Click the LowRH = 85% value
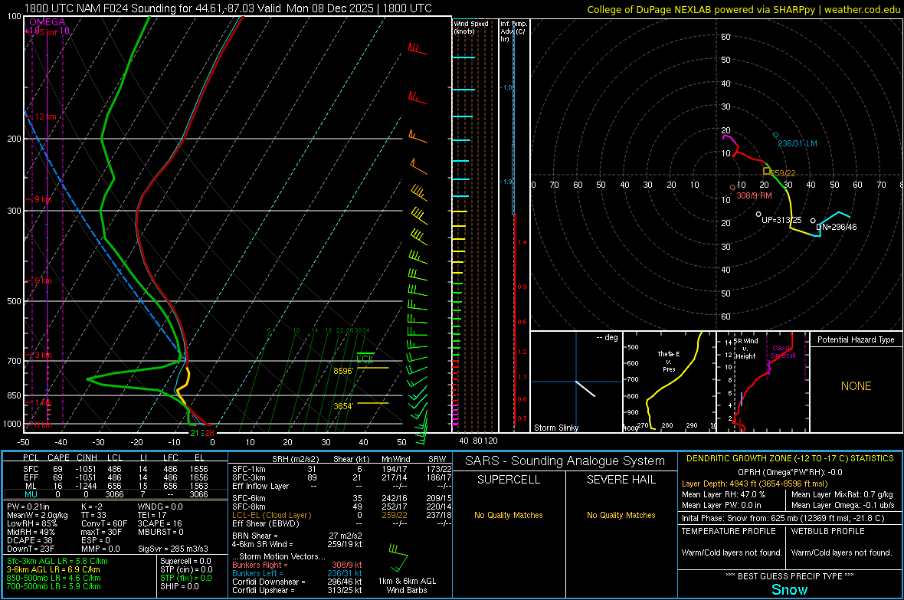The image size is (904, 600). pos(31,523)
